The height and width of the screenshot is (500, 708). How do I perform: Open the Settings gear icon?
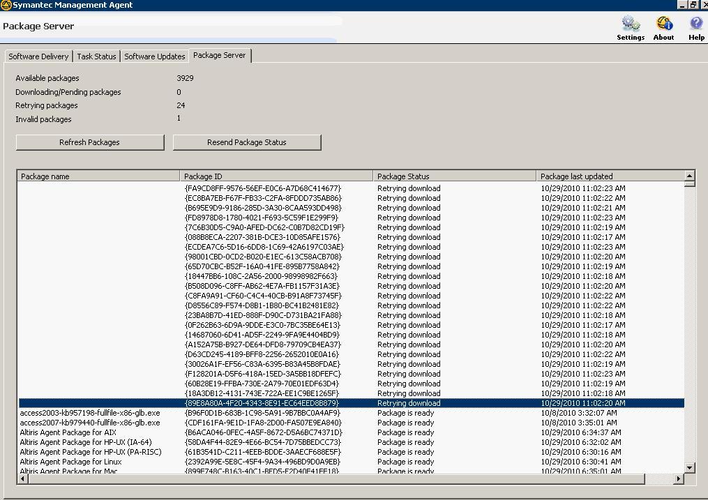click(631, 23)
